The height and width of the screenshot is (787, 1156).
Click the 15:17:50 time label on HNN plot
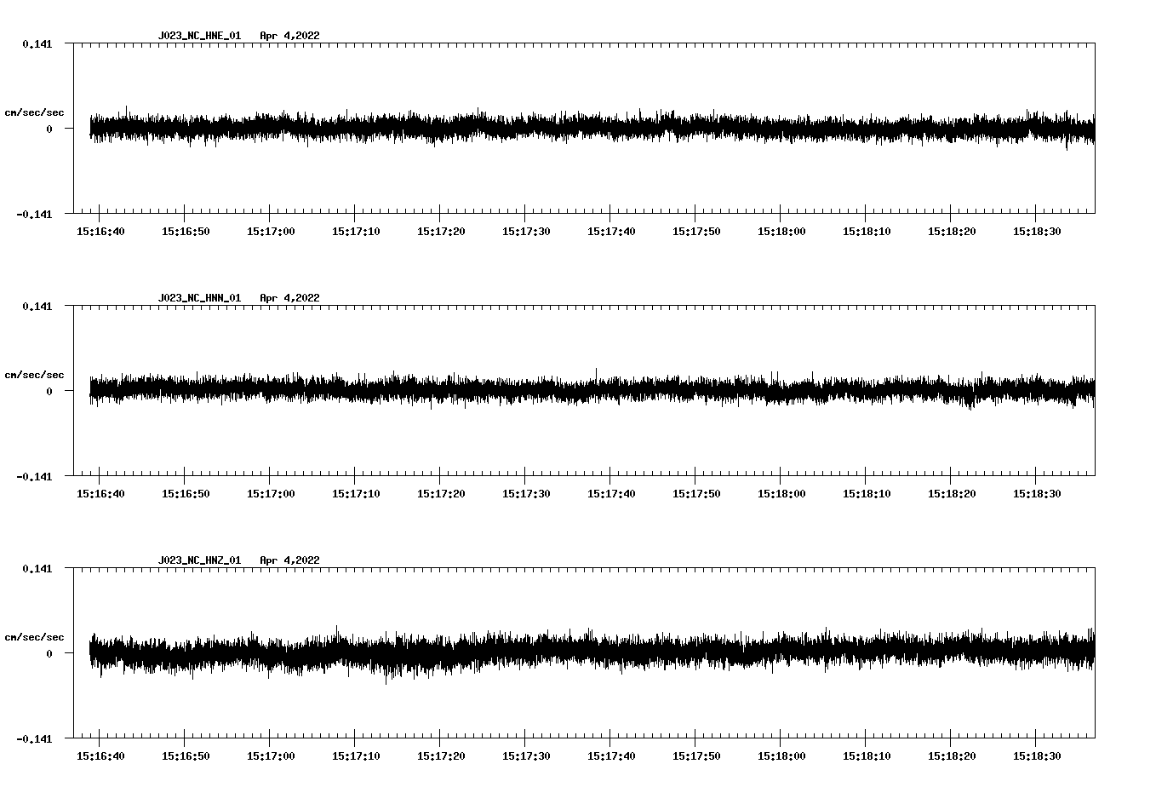696,494
